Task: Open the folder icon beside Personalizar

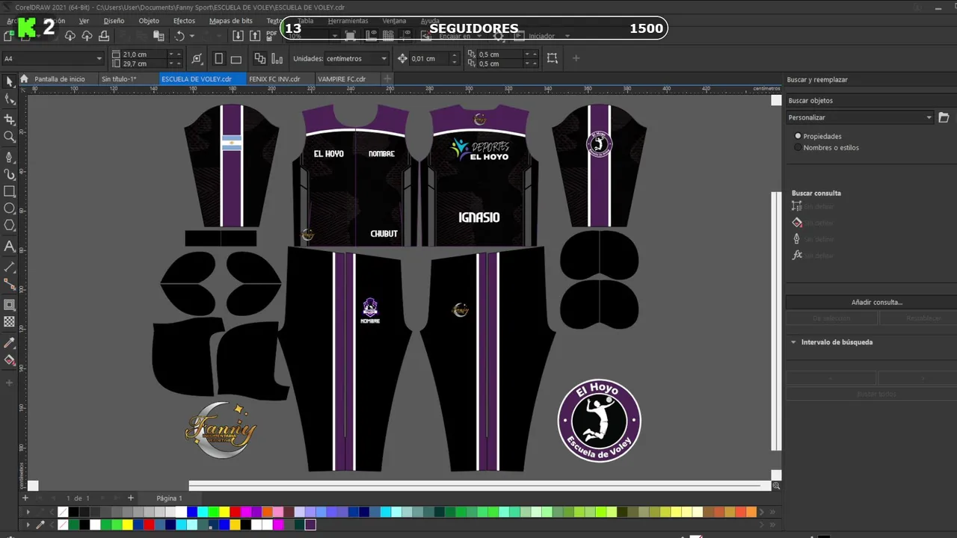Action: [x=944, y=117]
